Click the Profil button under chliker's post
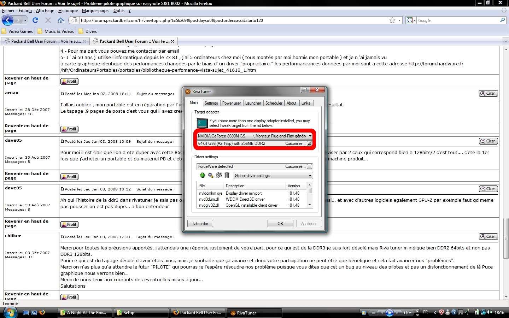This screenshot has height=318, width=509. coord(69,297)
